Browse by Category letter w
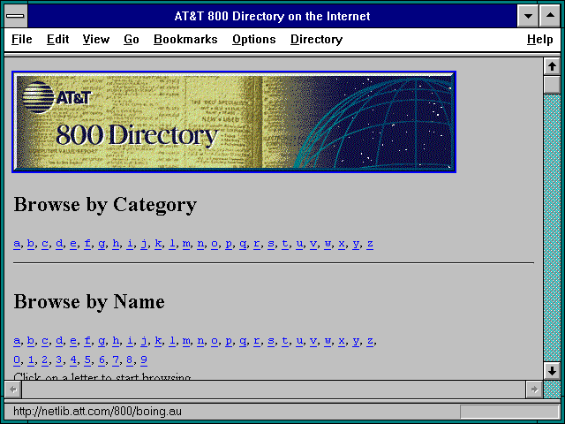This screenshot has height=424, width=565. pyautogui.click(x=328, y=244)
